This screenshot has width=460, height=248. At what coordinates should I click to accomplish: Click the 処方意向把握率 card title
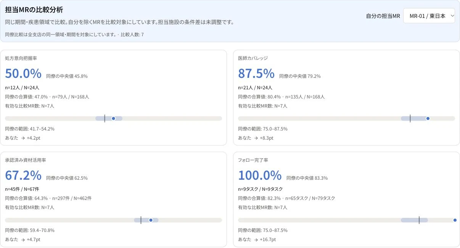21,58
